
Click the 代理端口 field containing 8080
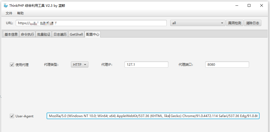(227, 65)
